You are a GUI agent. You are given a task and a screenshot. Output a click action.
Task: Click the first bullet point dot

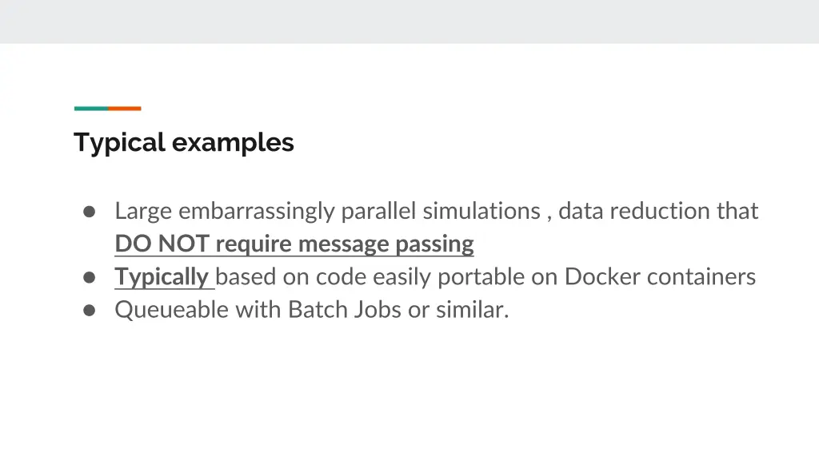(x=90, y=211)
